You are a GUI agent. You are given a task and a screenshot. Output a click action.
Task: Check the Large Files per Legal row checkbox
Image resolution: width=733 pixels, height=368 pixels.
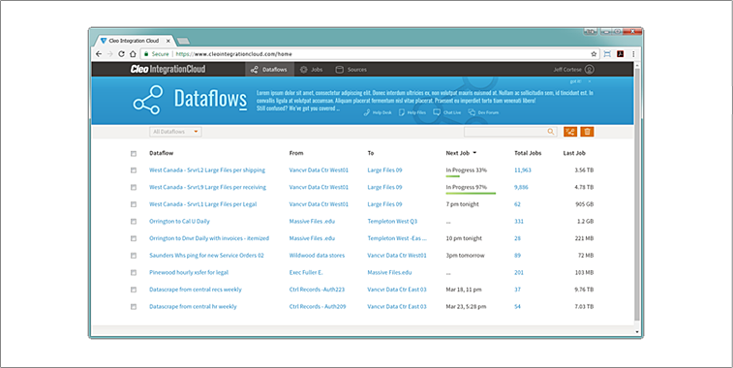point(134,204)
